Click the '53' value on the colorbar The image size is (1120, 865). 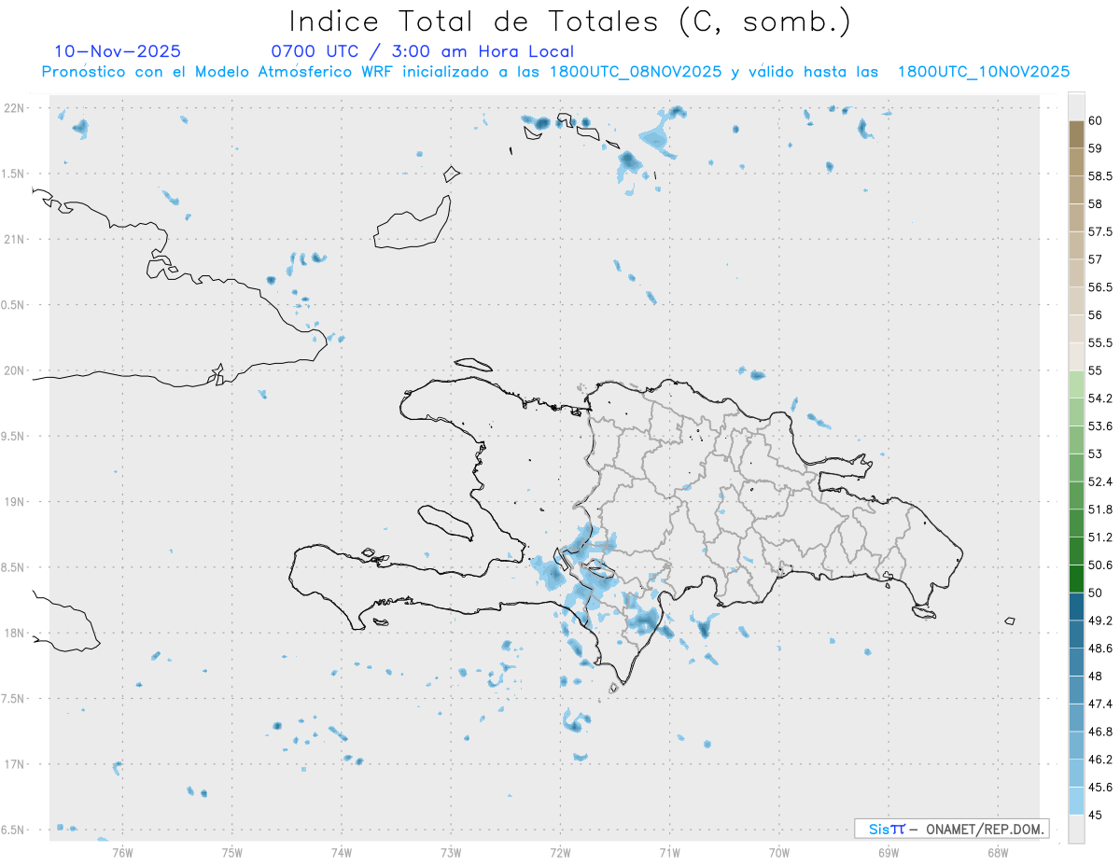coord(1096,453)
